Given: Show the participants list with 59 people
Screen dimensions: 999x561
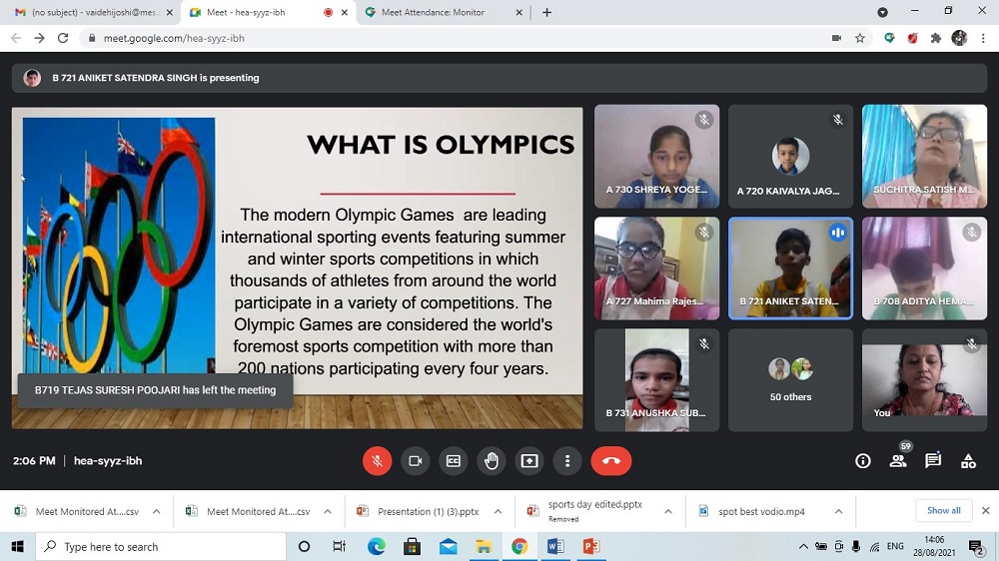Looking at the screenshot, I should point(898,461).
